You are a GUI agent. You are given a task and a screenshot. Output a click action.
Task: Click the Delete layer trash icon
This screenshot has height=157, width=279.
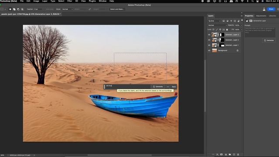pyautogui.click(x=238, y=154)
